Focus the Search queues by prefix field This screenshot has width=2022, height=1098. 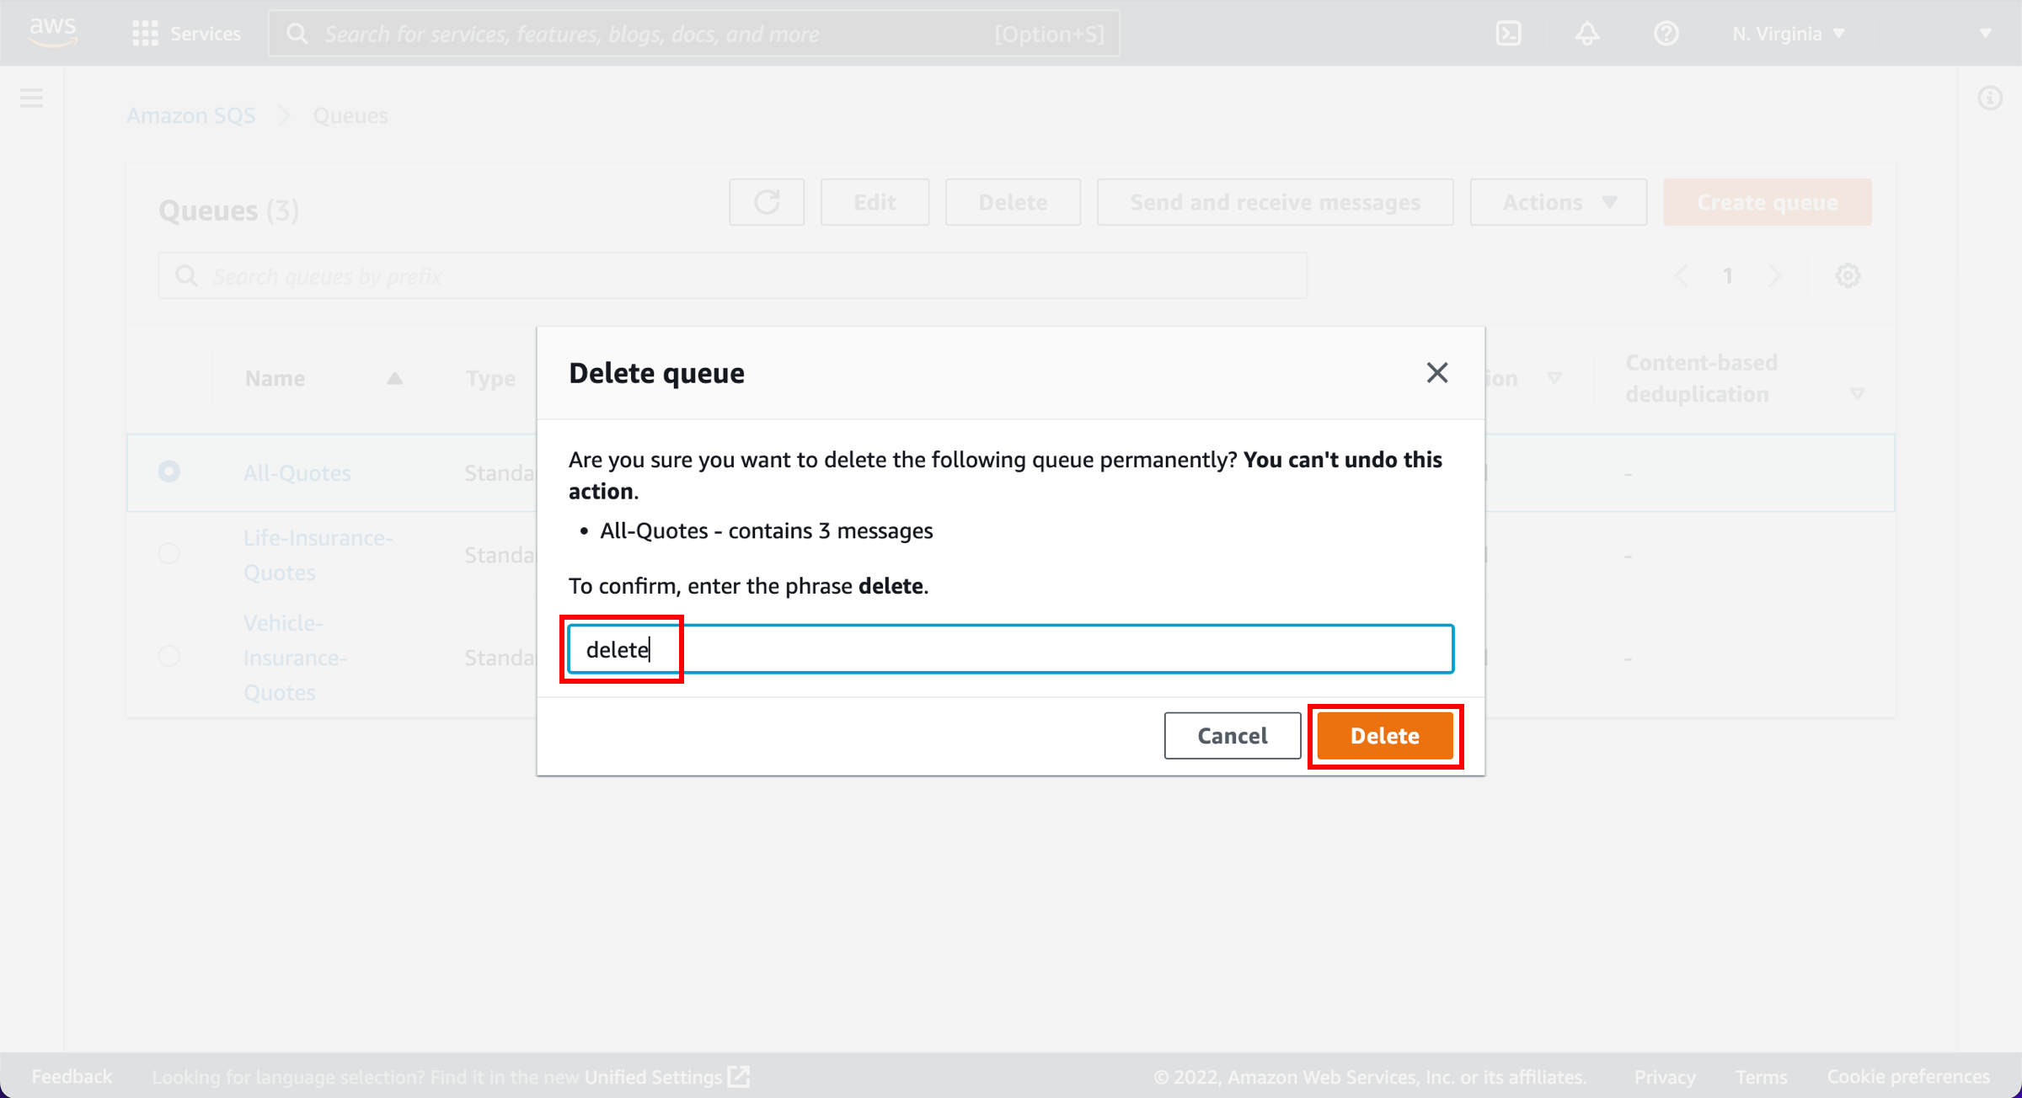point(732,276)
